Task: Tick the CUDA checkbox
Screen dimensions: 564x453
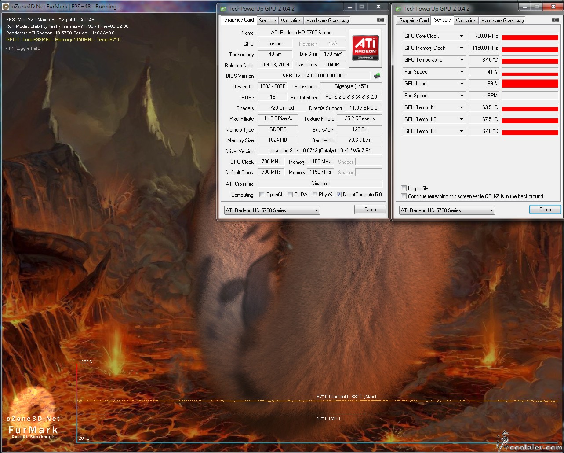Action: pos(290,195)
